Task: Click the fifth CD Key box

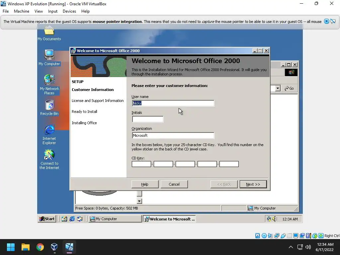Action: [x=229, y=164]
